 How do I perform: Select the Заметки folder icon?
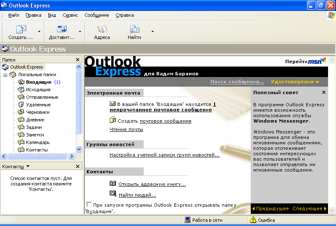21,135
